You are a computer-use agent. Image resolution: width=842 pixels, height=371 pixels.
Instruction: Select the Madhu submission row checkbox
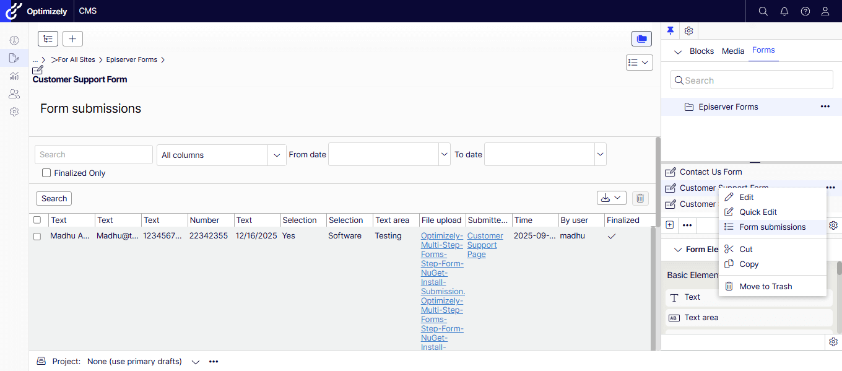coord(37,237)
